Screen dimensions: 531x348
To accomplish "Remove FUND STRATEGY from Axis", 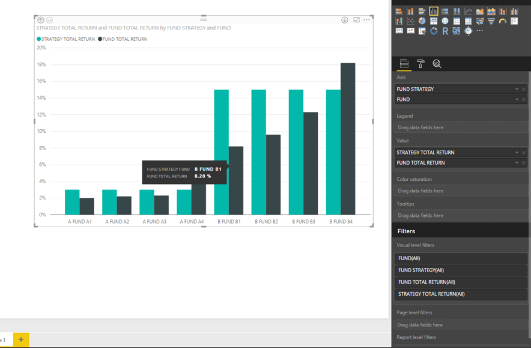I will (524, 89).
